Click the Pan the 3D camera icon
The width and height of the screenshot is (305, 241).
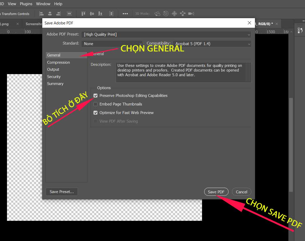click(174, 13)
